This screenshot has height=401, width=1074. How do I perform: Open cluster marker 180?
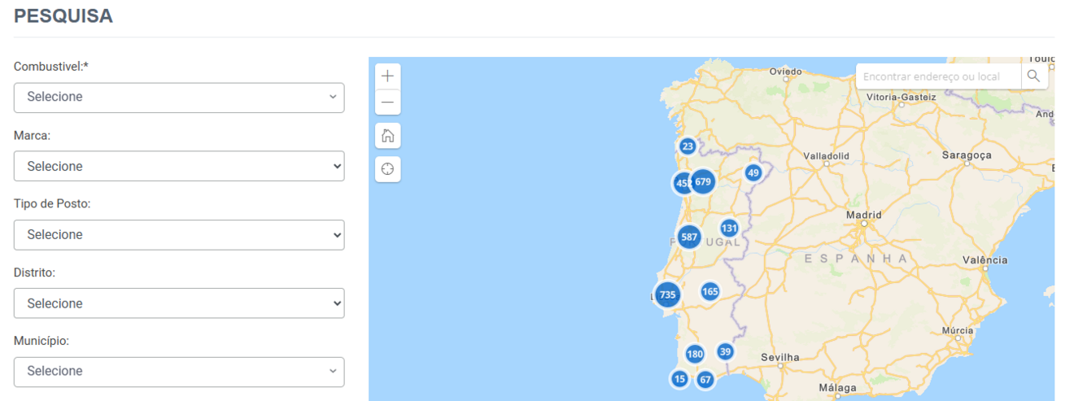point(694,354)
